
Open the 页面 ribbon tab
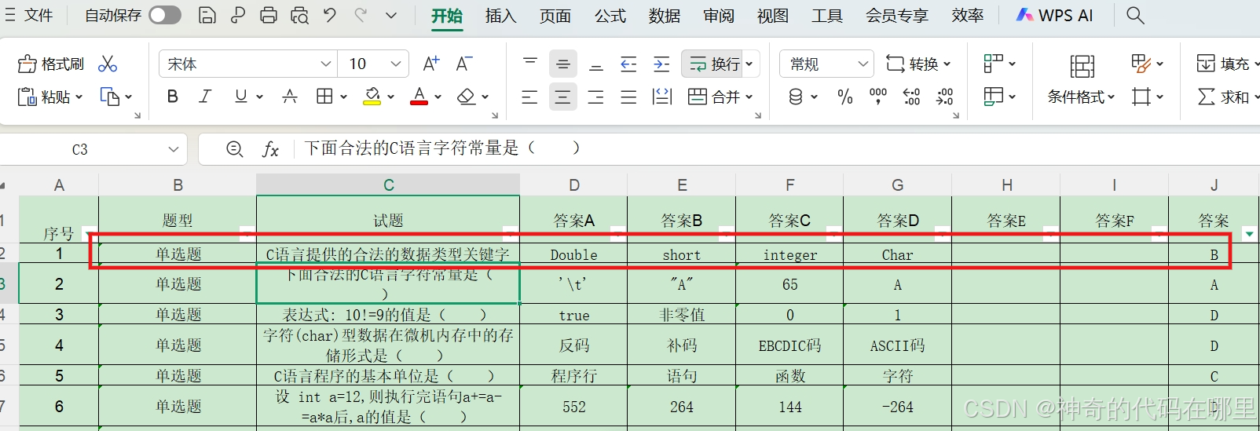[555, 16]
